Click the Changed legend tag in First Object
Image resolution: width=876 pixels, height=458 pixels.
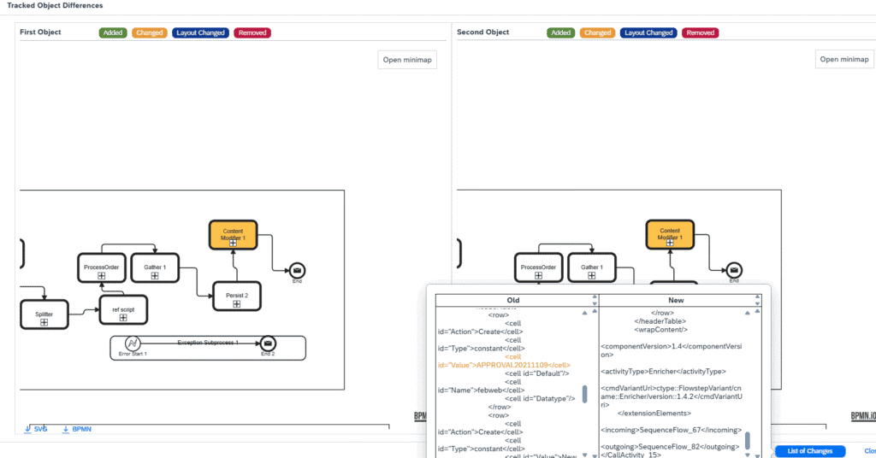pyautogui.click(x=149, y=33)
